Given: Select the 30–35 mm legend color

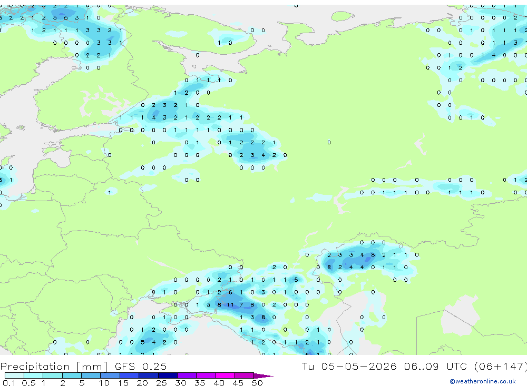Looking at the screenshot, I should pyautogui.click(x=187, y=375).
